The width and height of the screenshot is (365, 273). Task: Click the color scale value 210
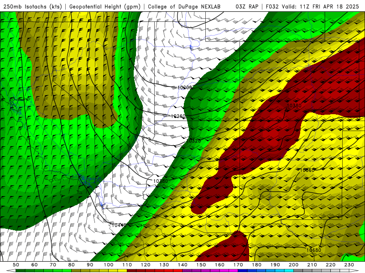[312, 265]
